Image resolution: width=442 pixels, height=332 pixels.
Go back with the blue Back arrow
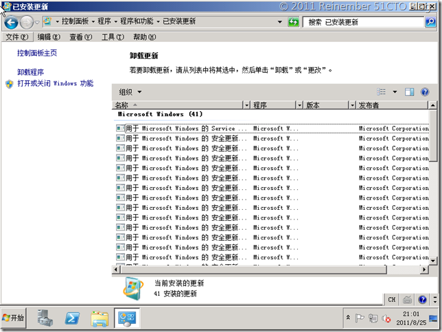pyautogui.click(x=11, y=22)
